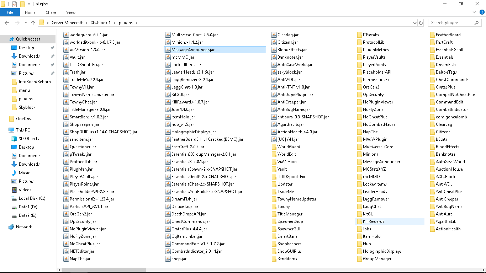Select the Citizens.jar file icon
Viewport: 486px width, 273px height.
[274, 42]
